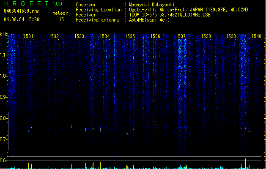Click the 1537 time marker
The height and width of the screenshot is (169, 266).
pos(181,36)
